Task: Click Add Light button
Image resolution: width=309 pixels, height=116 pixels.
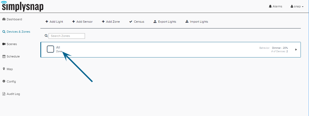Action: tap(54, 22)
